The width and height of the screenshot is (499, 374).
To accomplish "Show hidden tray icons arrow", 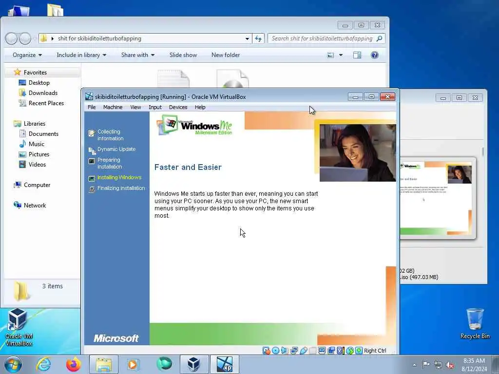I will [x=414, y=365].
